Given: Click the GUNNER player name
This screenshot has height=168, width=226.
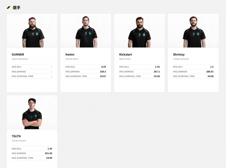Looking at the screenshot, I should (x=18, y=55).
